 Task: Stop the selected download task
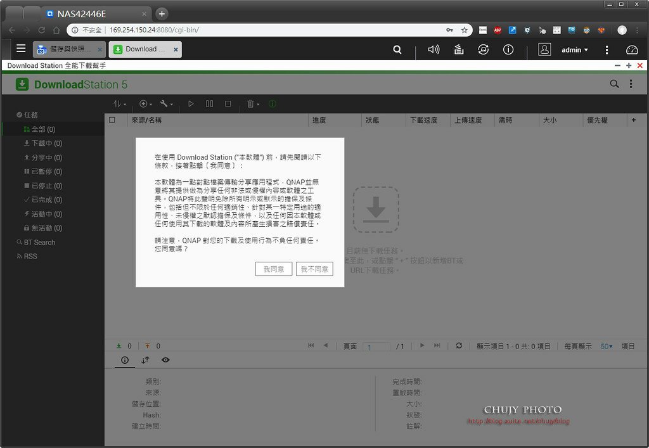[228, 104]
